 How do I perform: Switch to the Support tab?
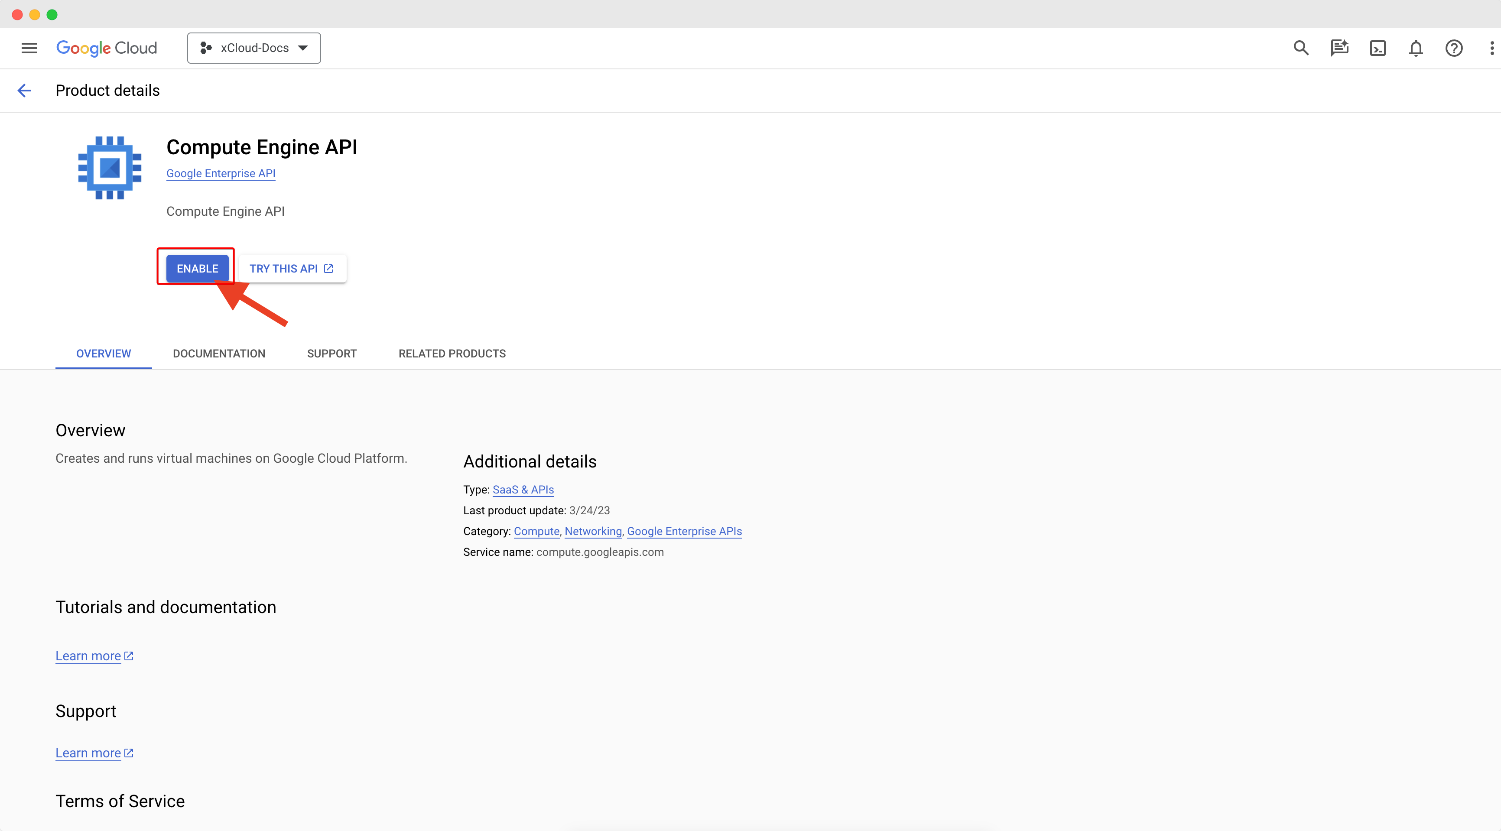pyautogui.click(x=331, y=353)
